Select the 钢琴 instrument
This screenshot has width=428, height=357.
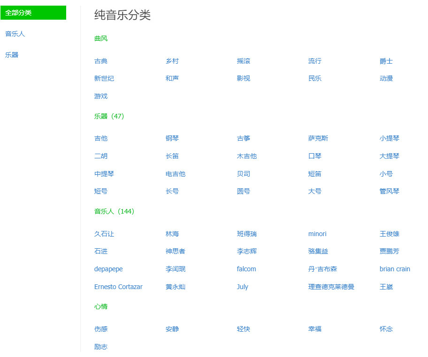[172, 138]
